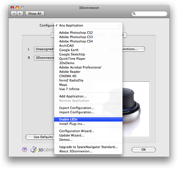Image resolution: width=178 pixels, height=169 pixels.
Task: Click the forward arrow in toolbar
Action: coord(20,14)
